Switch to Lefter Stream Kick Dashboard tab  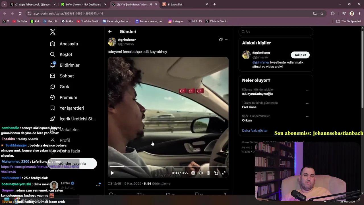click(x=83, y=5)
